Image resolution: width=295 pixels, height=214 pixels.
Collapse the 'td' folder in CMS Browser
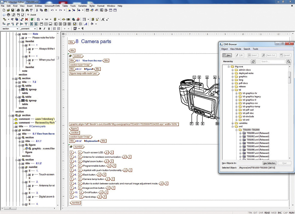point(232,90)
